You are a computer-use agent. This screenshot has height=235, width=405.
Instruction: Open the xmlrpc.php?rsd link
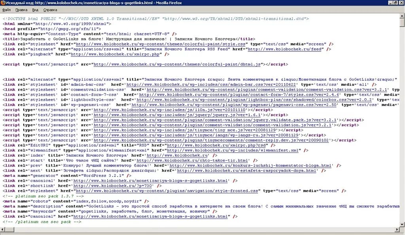216,145
